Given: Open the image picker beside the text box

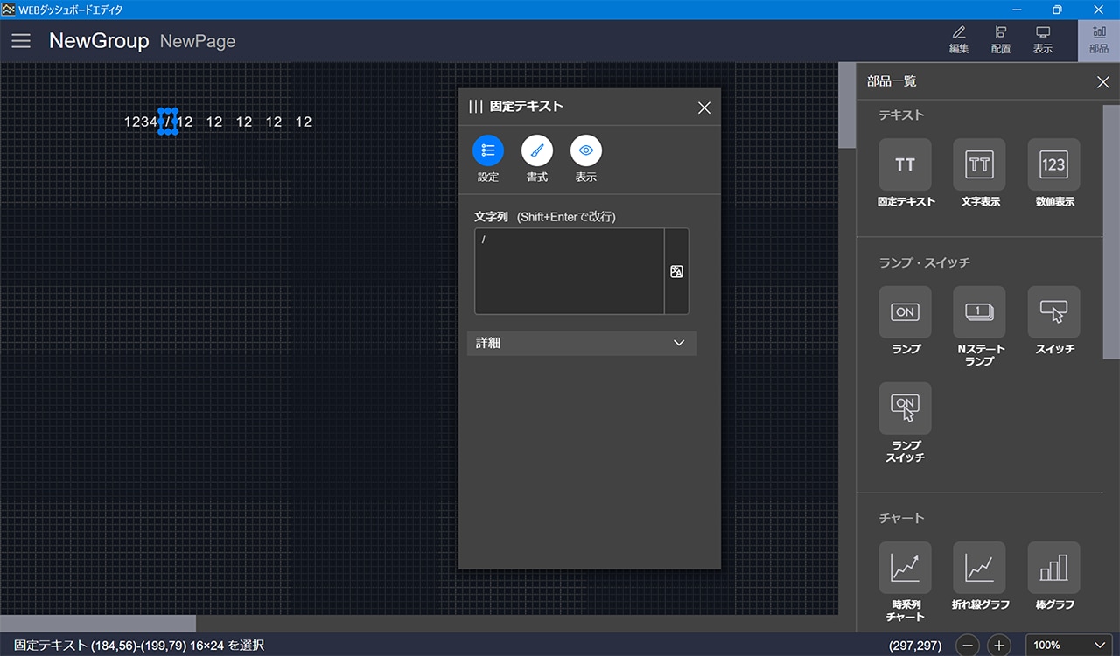Looking at the screenshot, I should pyautogui.click(x=676, y=272).
